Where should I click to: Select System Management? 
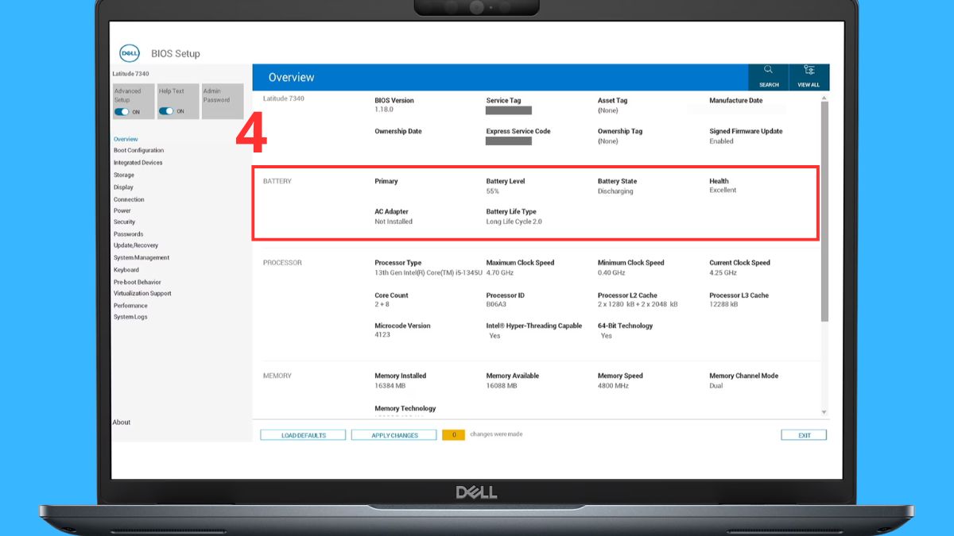142,257
